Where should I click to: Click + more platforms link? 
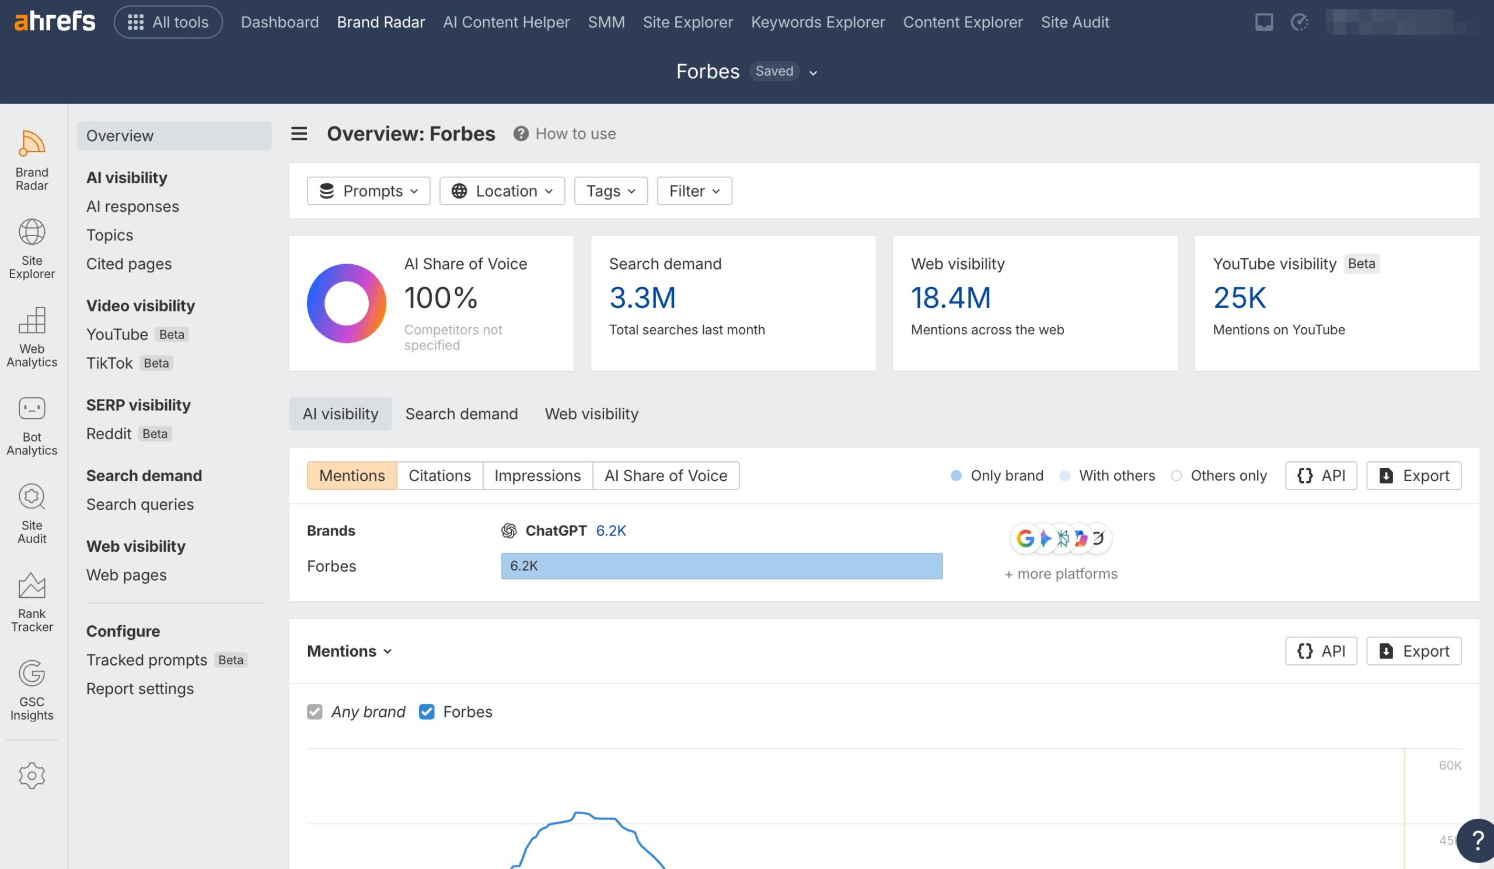(1060, 573)
